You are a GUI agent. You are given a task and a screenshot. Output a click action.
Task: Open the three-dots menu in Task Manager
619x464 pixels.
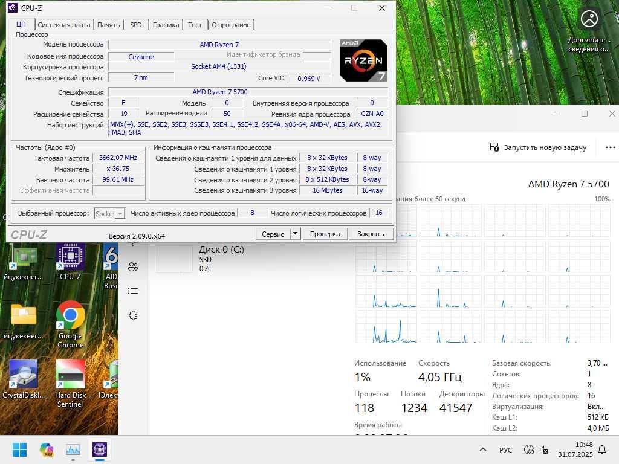coord(610,147)
